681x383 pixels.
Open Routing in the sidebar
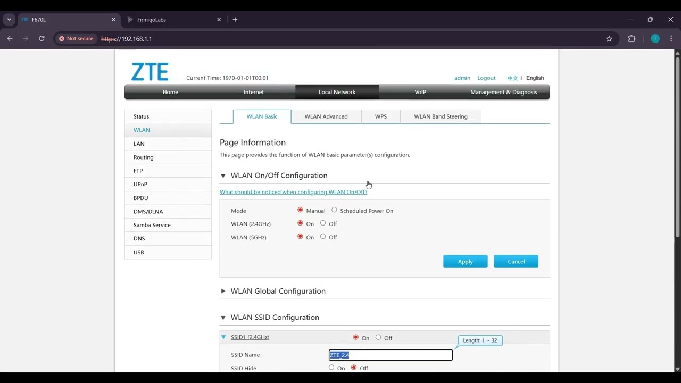click(x=168, y=157)
